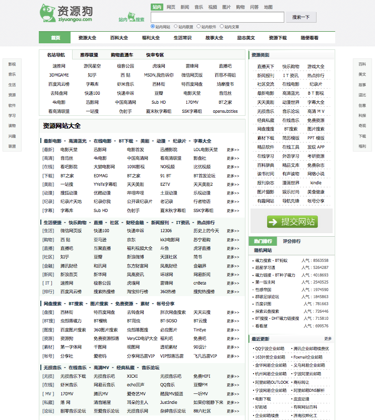Expand 更多>> in the [高清] row

click(x=233, y=158)
